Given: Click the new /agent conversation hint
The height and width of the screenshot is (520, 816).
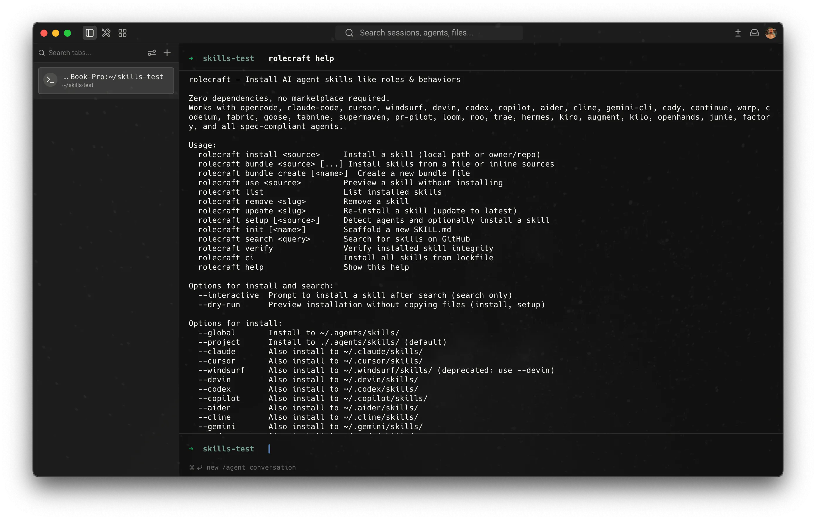Looking at the screenshot, I should click(x=242, y=468).
